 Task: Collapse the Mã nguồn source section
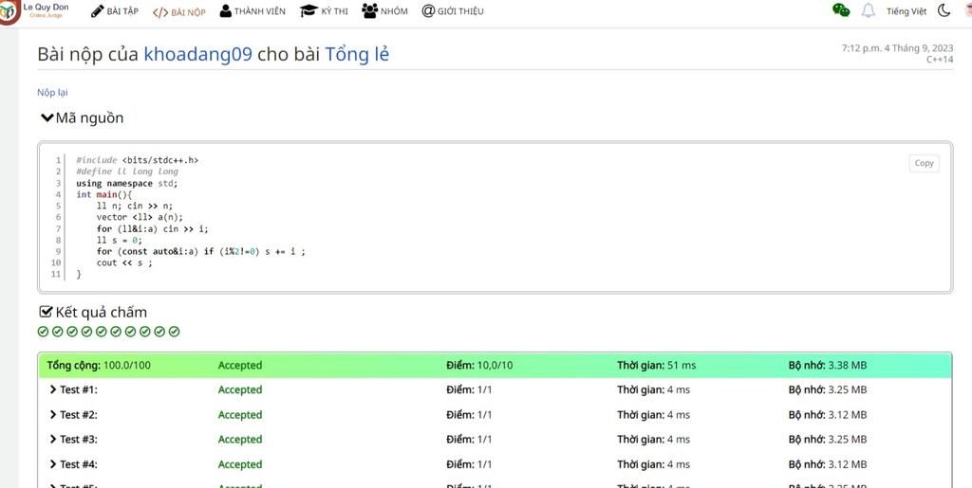[82, 117]
